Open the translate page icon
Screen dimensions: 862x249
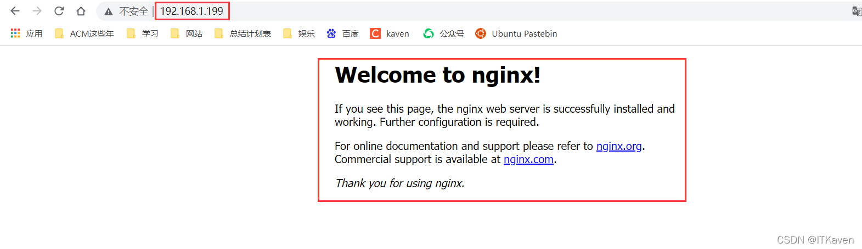(x=857, y=11)
